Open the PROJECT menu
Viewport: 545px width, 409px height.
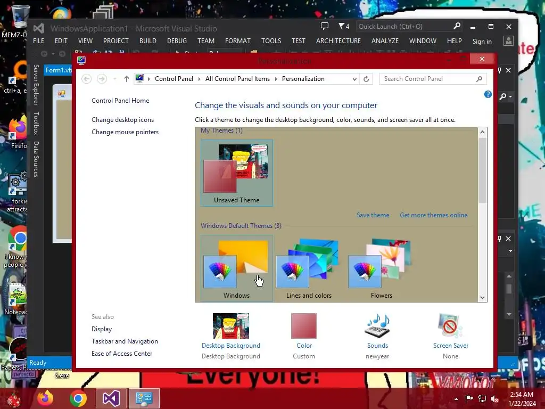pyautogui.click(x=115, y=40)
